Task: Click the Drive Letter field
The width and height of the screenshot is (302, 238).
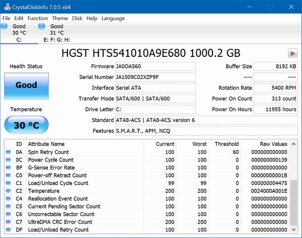Action: pyautogui.click(x=155, y=110)
